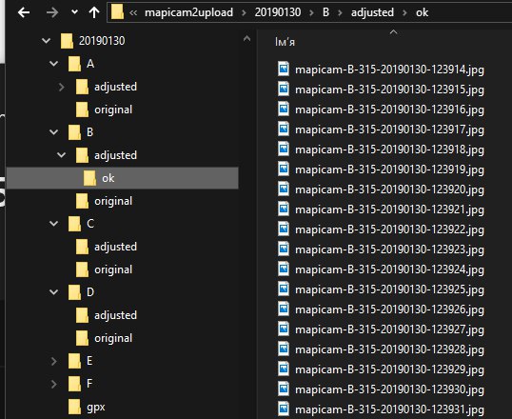Expand folder F in the tree

(54, 384)
